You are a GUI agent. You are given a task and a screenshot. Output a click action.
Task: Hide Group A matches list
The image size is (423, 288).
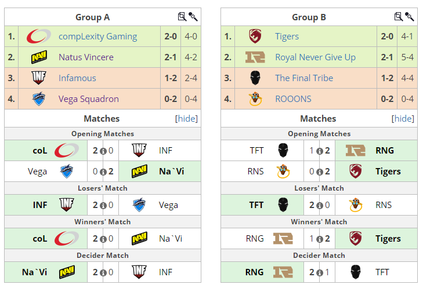(186, 119)
